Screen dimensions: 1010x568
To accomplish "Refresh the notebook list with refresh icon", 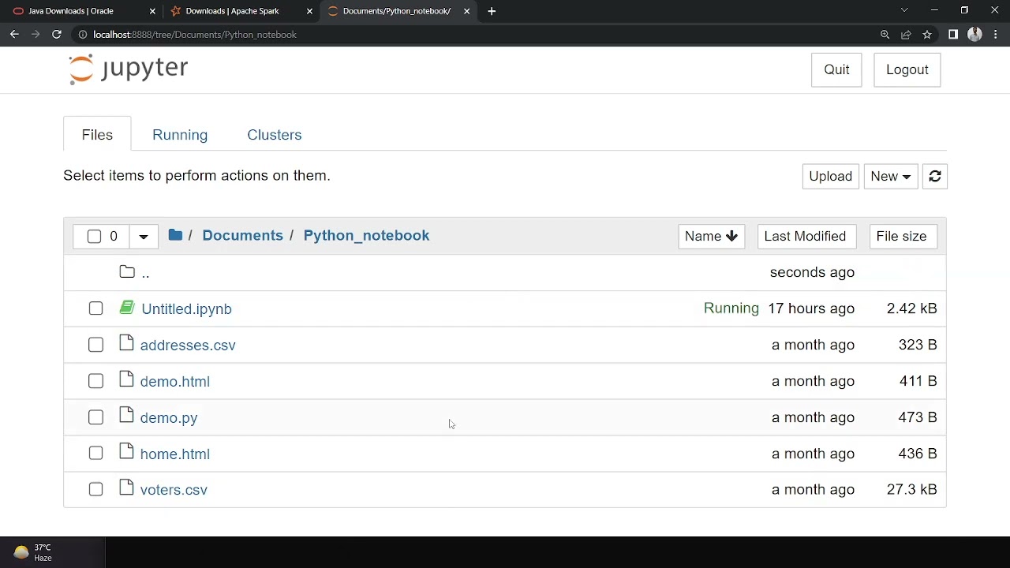I will coord(935,177).
